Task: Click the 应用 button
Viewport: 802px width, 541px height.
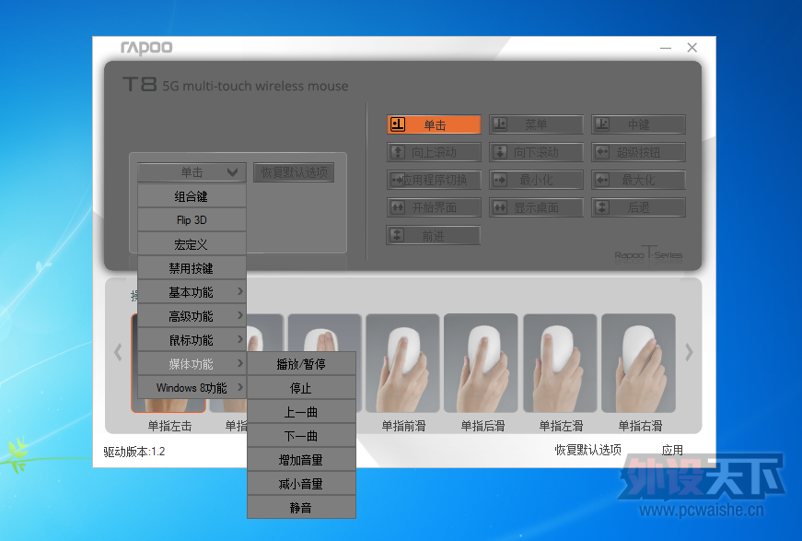Action: click(x=672, y=451)
